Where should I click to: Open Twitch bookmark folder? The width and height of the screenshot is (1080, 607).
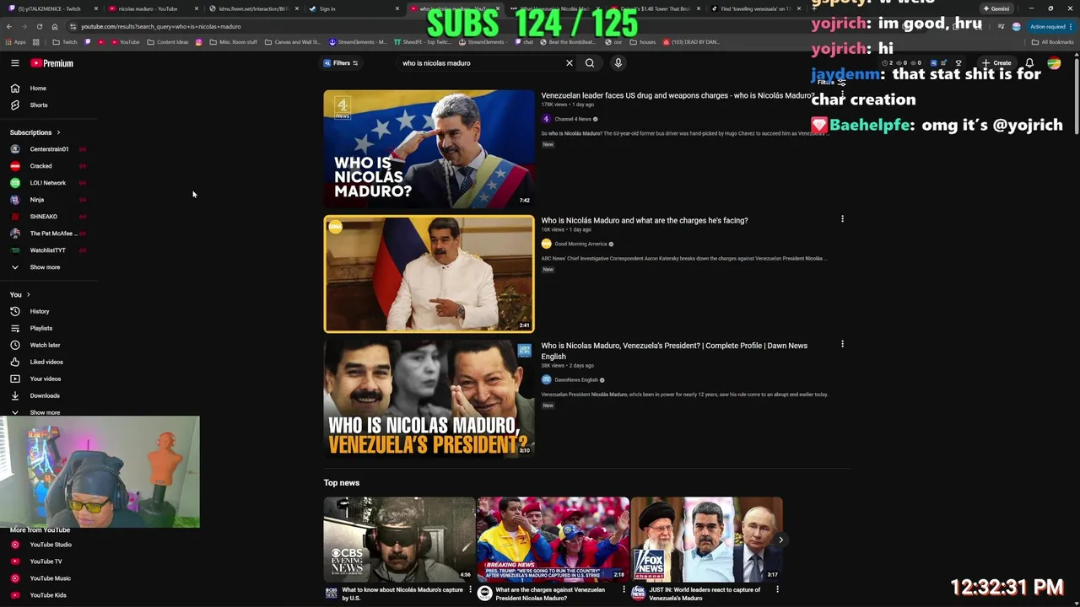[64, 42]
